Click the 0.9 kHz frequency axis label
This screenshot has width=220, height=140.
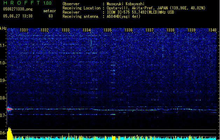click(x=3, y=80)
